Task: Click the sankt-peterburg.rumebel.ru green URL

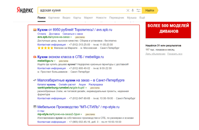Action: point(61,88)
